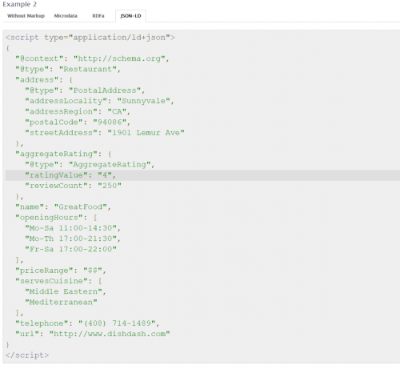Click the "address" property line
400x365 pixels.
pyautogui.click(x=44, y=80)
